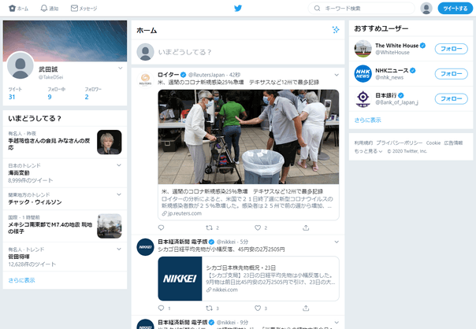Screen dimensions: 476x329
Task: Like the Reuters tweet
Action: (258, 227)
